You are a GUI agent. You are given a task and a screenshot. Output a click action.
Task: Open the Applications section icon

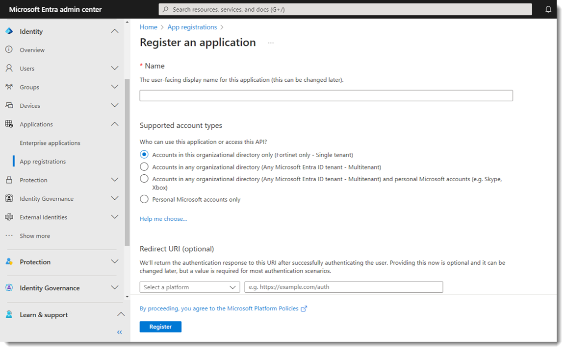click(9, 124)
